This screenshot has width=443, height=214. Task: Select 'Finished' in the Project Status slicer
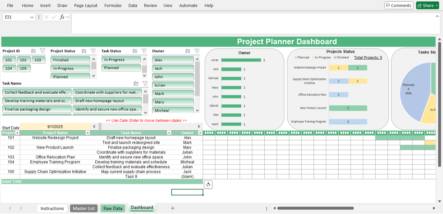(x=70, y=60)
